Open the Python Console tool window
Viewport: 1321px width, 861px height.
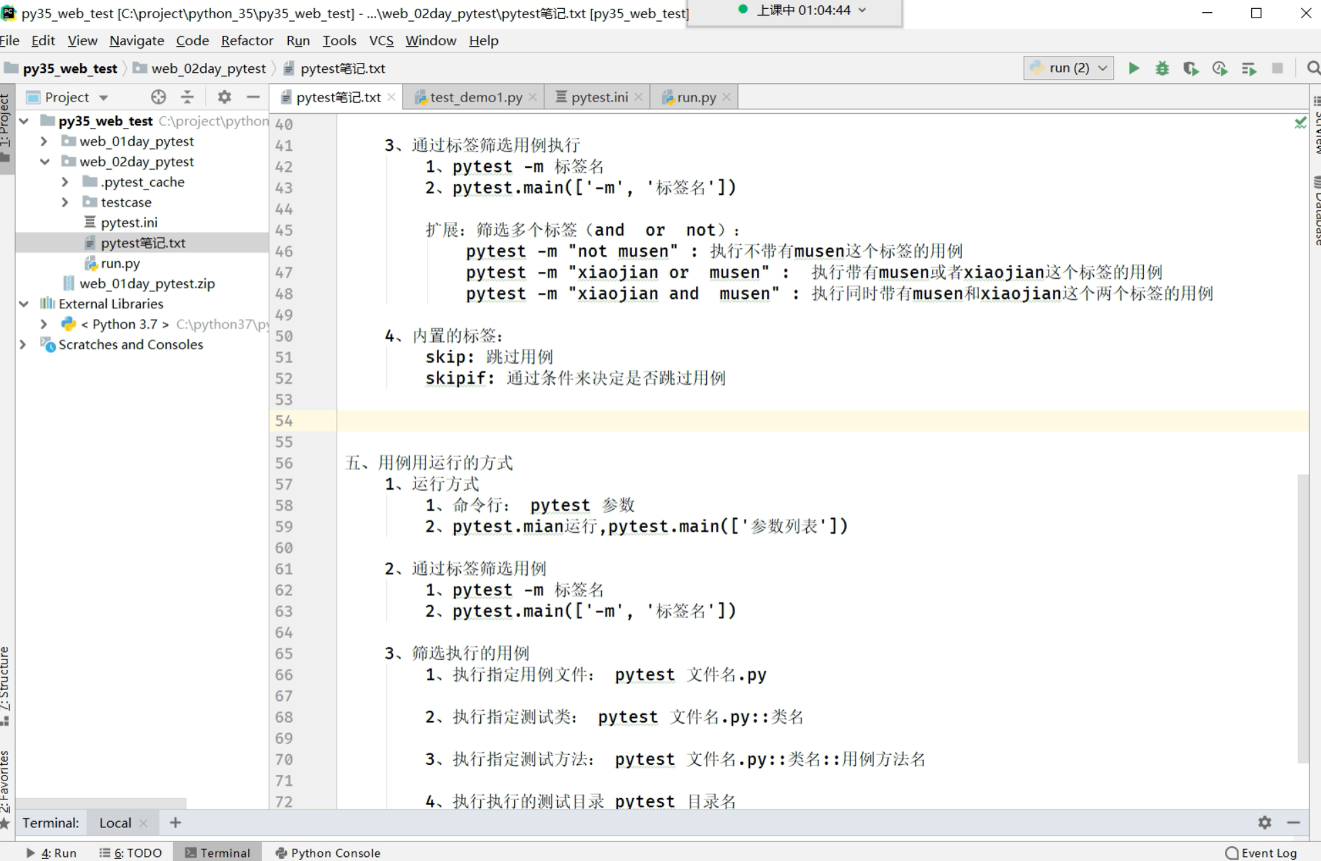(x=328, y=853)
